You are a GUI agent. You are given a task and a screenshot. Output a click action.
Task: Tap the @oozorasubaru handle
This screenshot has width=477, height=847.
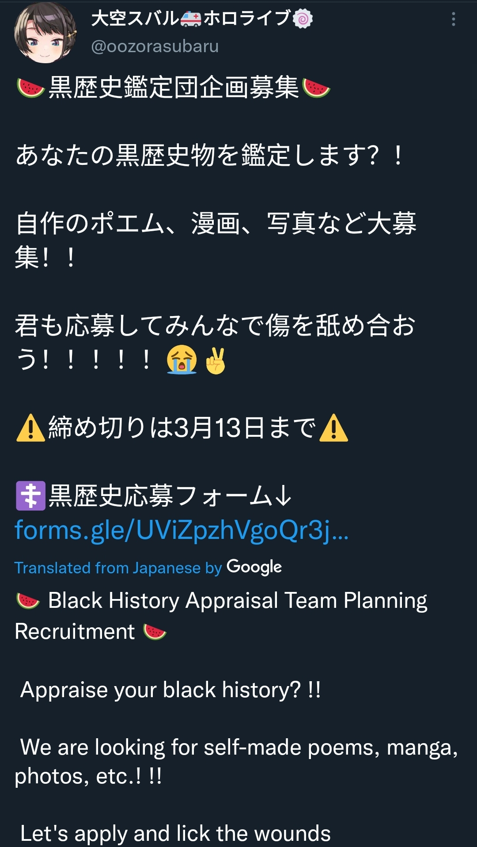coord(155,46)
